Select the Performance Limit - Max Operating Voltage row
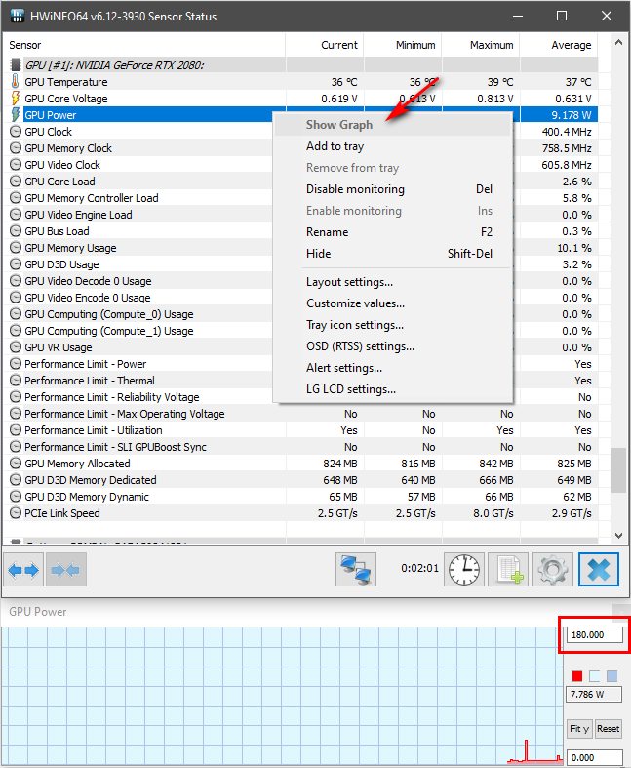The width and height of the screenshot is (631, 768). 300,414
